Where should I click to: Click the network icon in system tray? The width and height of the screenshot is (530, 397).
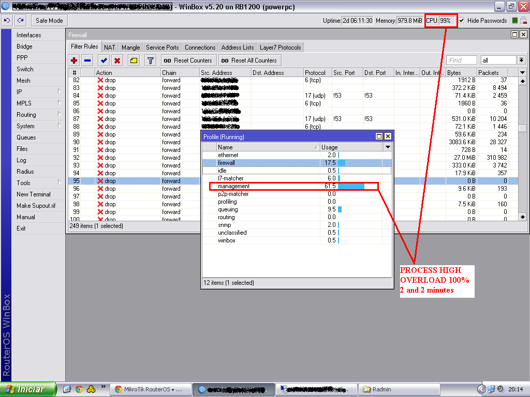[491, 389]
